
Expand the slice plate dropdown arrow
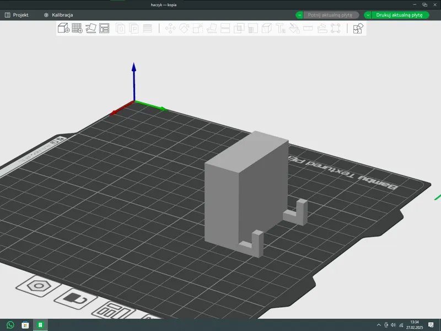point(299,15)
